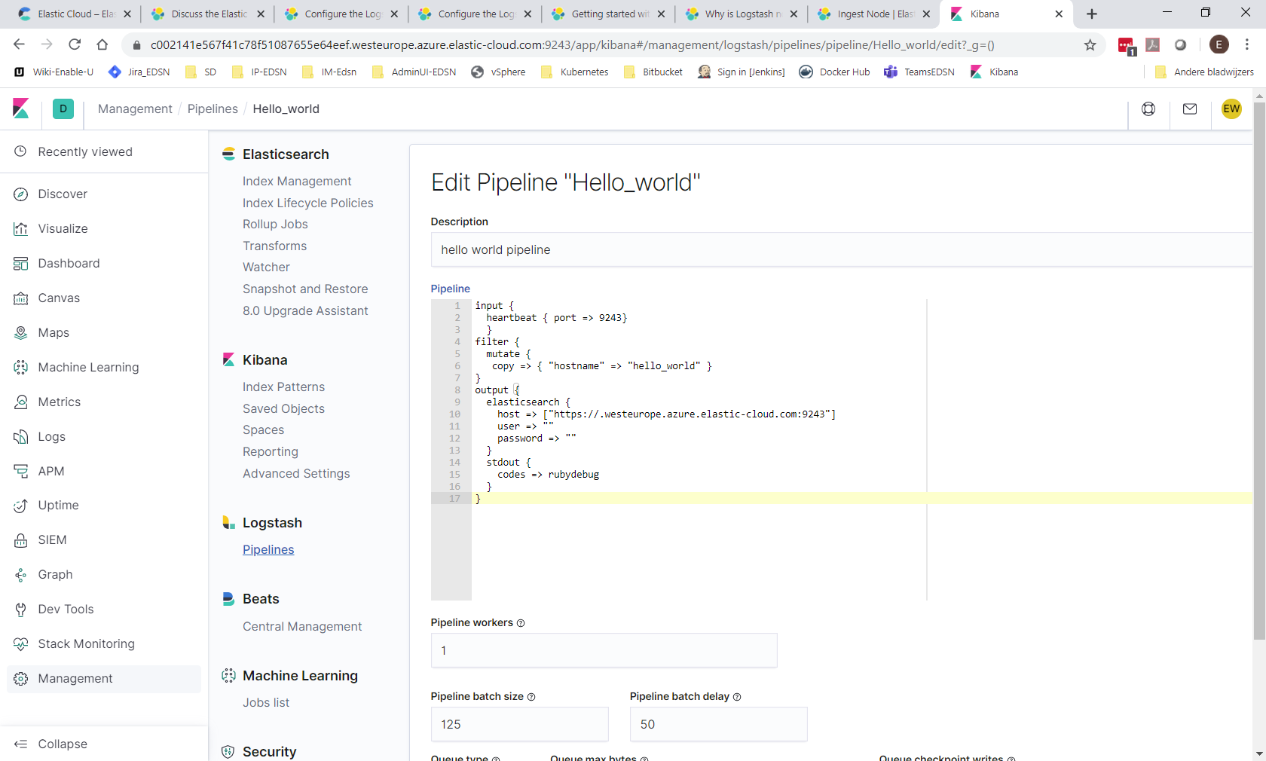Viewport: 1266px width, 761px height.
Task: Switch to the Getting started browser tab
Action: tap(608, 14)
